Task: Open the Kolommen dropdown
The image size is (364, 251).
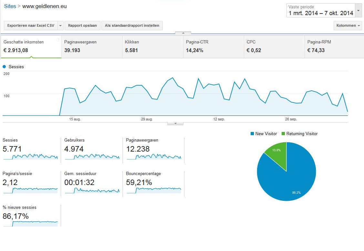Action: pyautogui.click(x=348, y=25)
